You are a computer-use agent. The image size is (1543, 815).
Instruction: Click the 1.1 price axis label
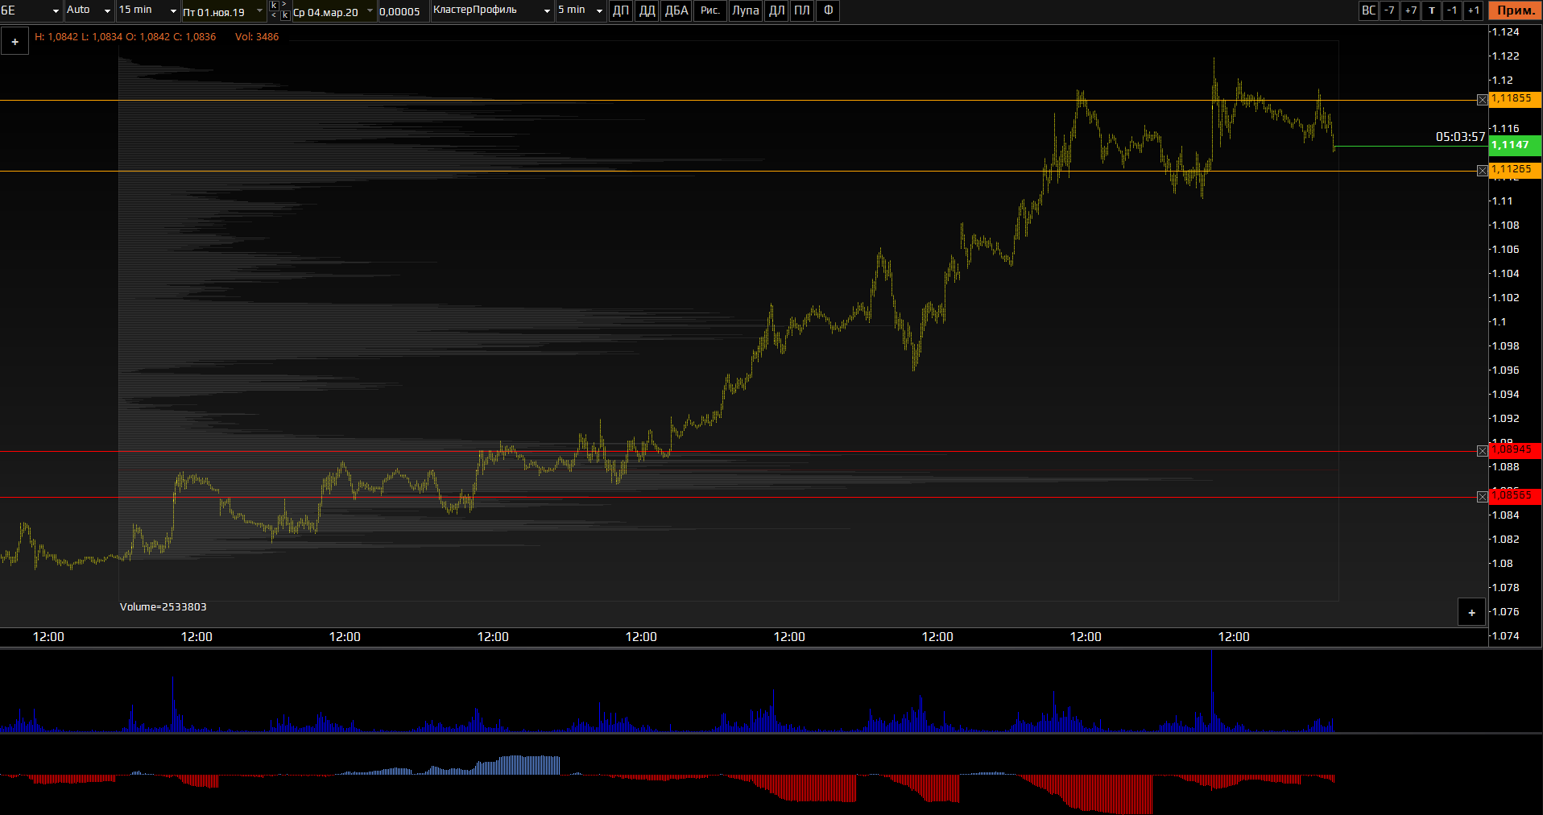tap(1499, 322)
